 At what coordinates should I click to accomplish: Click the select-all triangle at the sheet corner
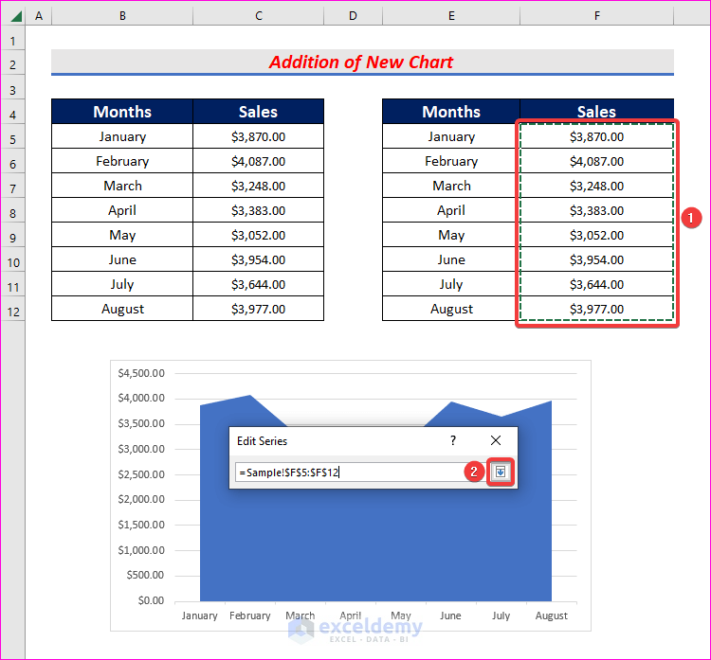click(16, 17)
